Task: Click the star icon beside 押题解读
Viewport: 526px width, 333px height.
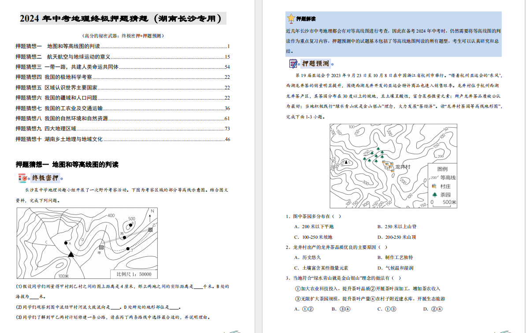Action: pos(291,18)
